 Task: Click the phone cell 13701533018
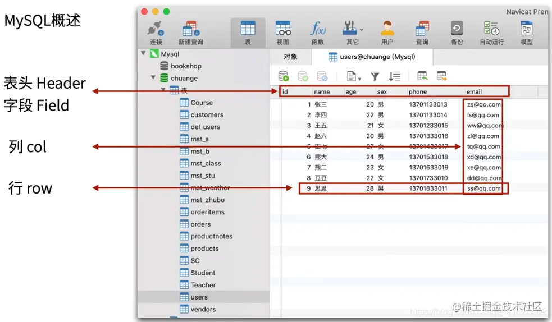pos(428,157)
